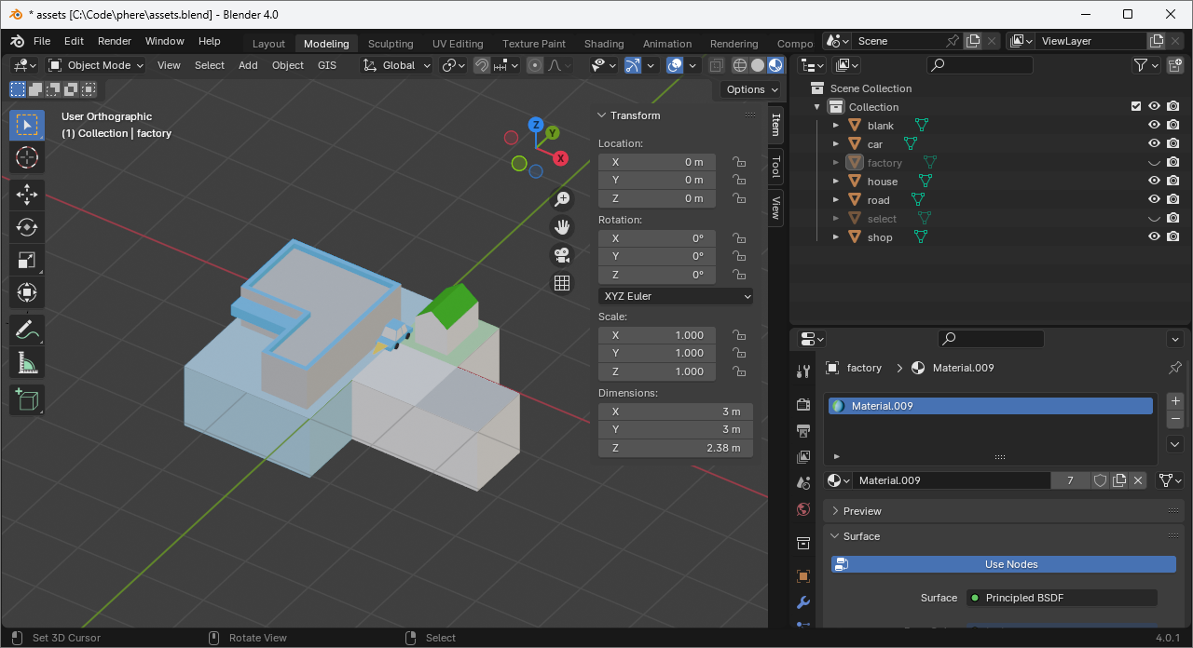This screenshot has height=648, width=1193.
Task: Toggle lock on Location X
Action: [x=738, y=162]
